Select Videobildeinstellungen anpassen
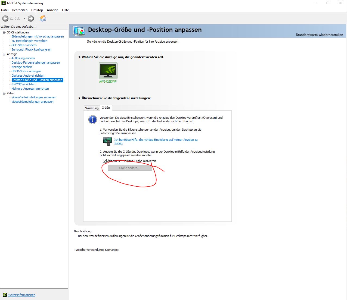This screenshot has height=300, width=347. 32,102
